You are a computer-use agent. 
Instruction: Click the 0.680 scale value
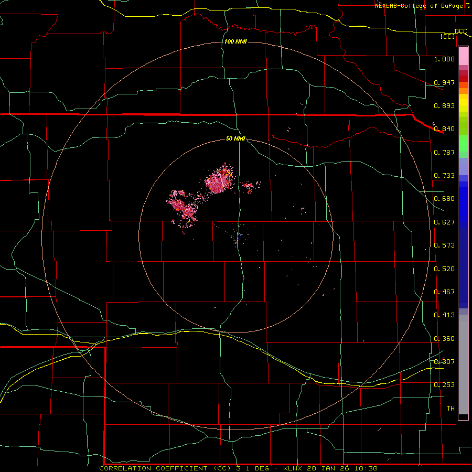click(444, 199)
